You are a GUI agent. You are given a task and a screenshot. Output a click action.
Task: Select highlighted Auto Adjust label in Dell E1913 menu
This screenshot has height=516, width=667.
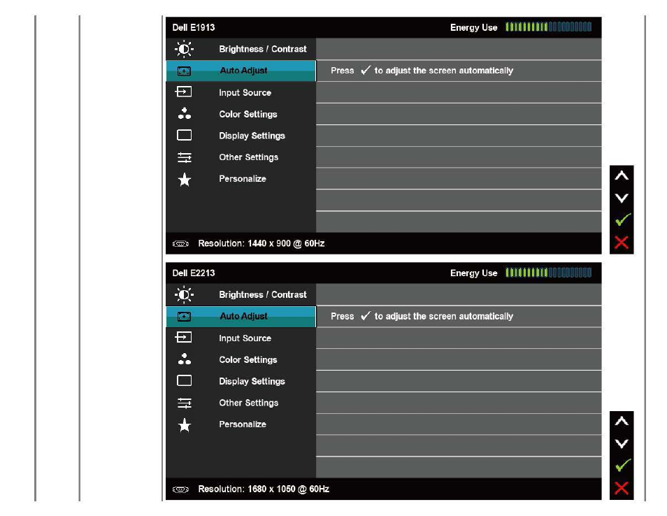243,71
